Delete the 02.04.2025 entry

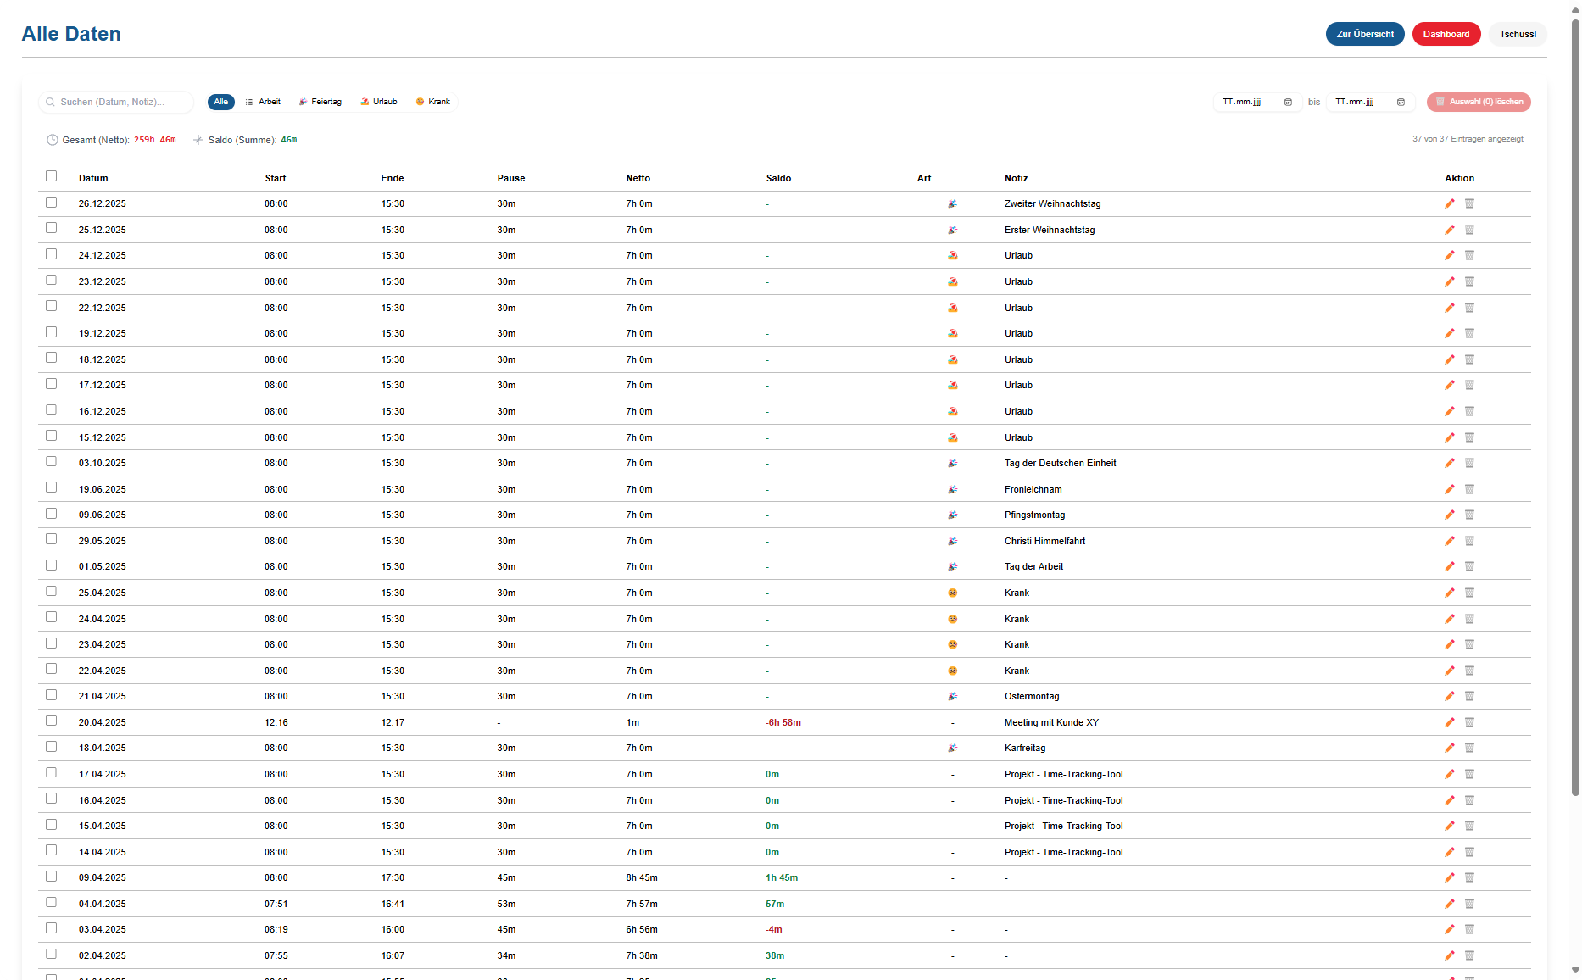(x=1469, y=955)
